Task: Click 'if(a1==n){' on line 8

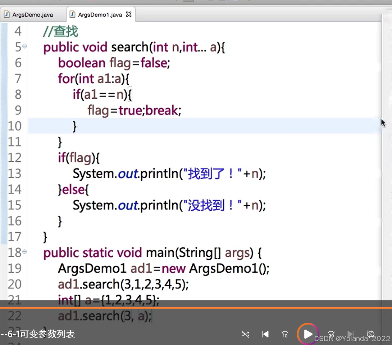Action: 102,95
